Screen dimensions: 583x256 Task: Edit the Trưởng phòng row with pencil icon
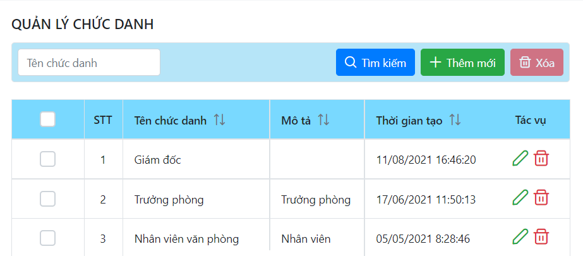point(520,198)
